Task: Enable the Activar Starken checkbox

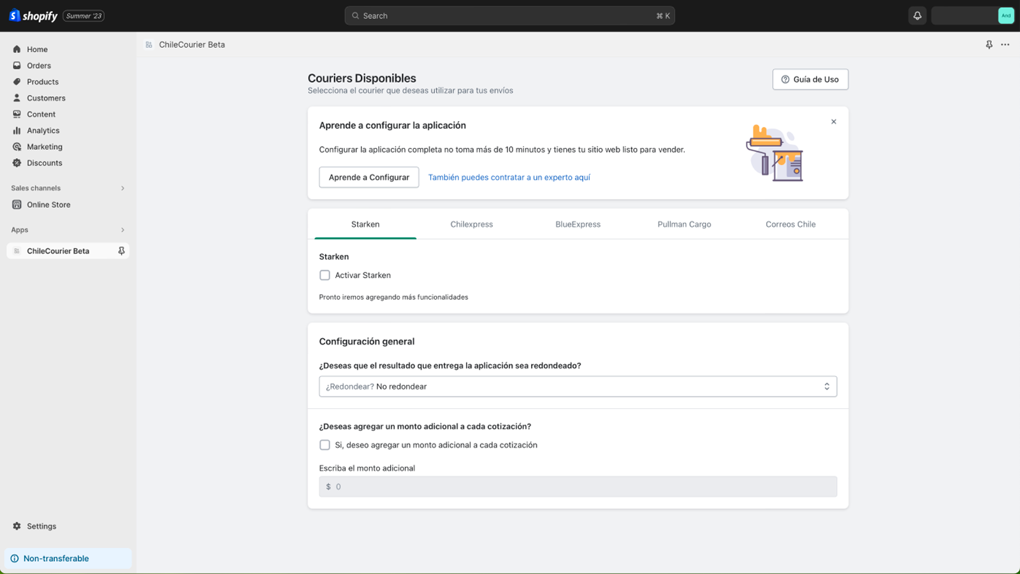Action: [x=324, y=276]
